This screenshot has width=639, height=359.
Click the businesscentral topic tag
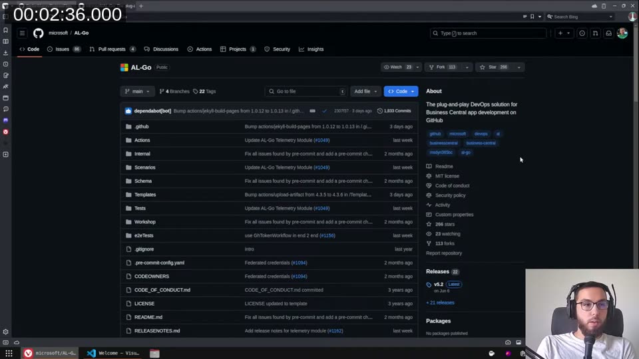pos(443,144)
